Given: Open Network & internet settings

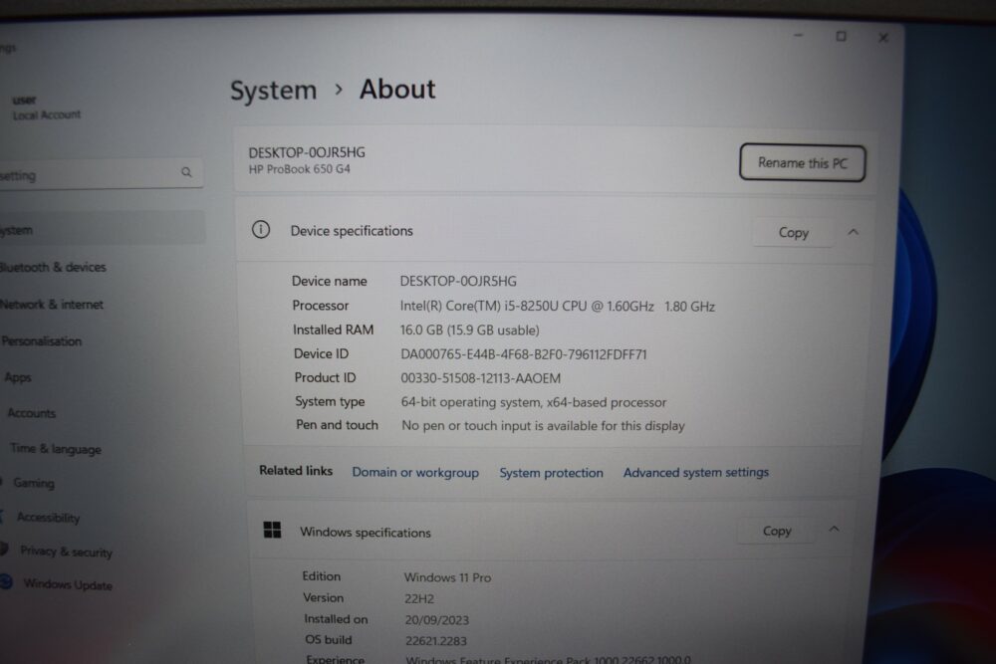Looking at the screenshot, I should (x=52, y=305).
